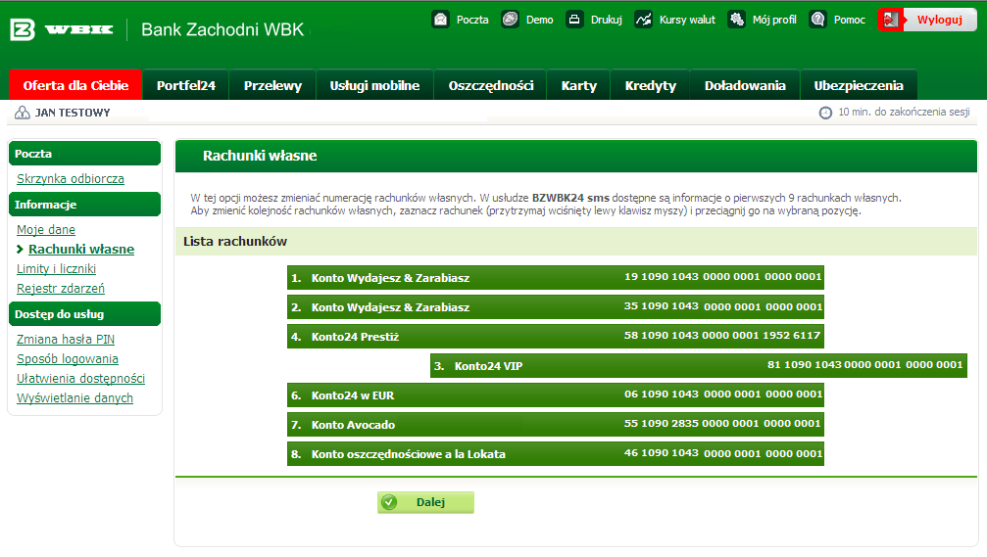The width and height of the screenshot is (987, 557).
Task: Open Limity i liczniki link
Action: tap(56, 268)
